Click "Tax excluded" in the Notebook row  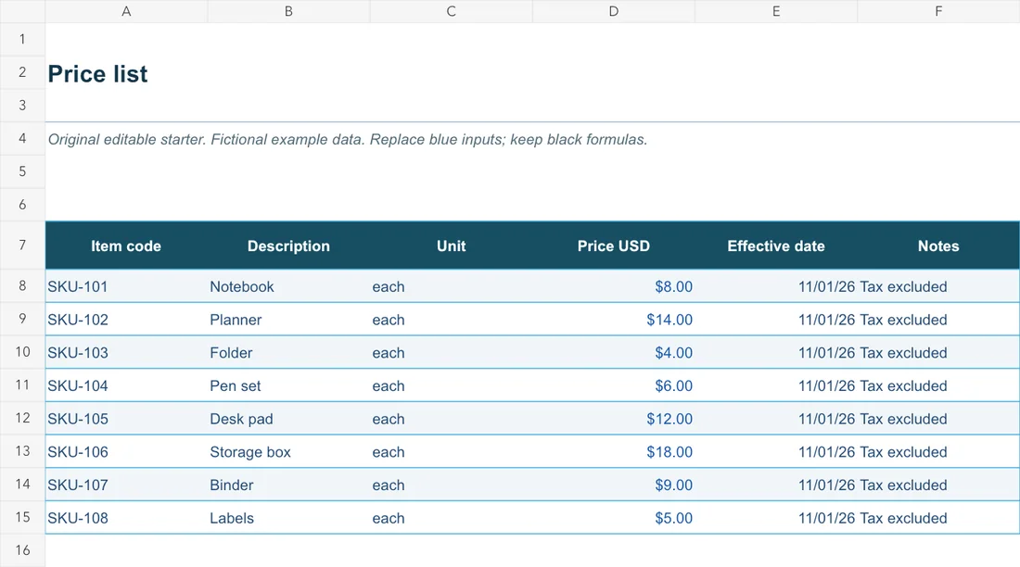pyautogui.click(x=903, y=287)
